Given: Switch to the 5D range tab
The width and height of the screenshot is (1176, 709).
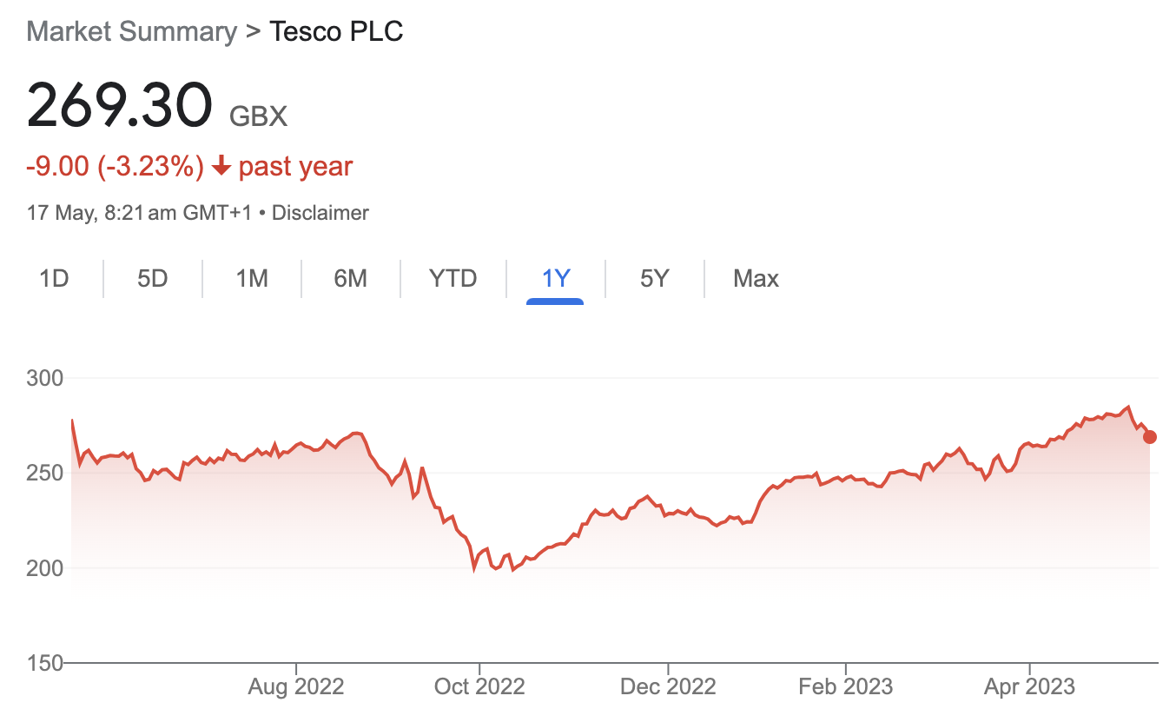Looking at the screenshot, I should (152, 279).
